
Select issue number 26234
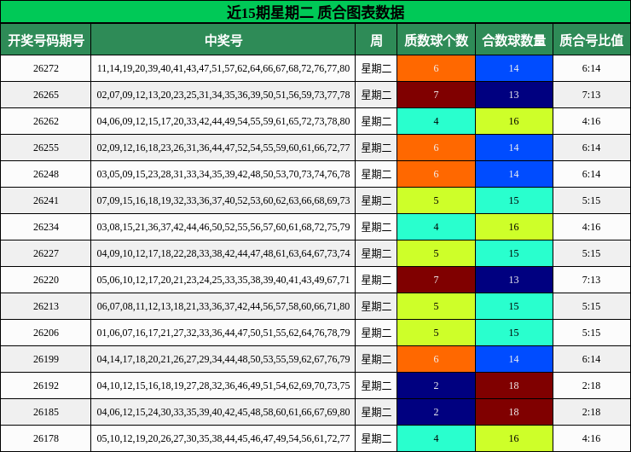(46, 227)
